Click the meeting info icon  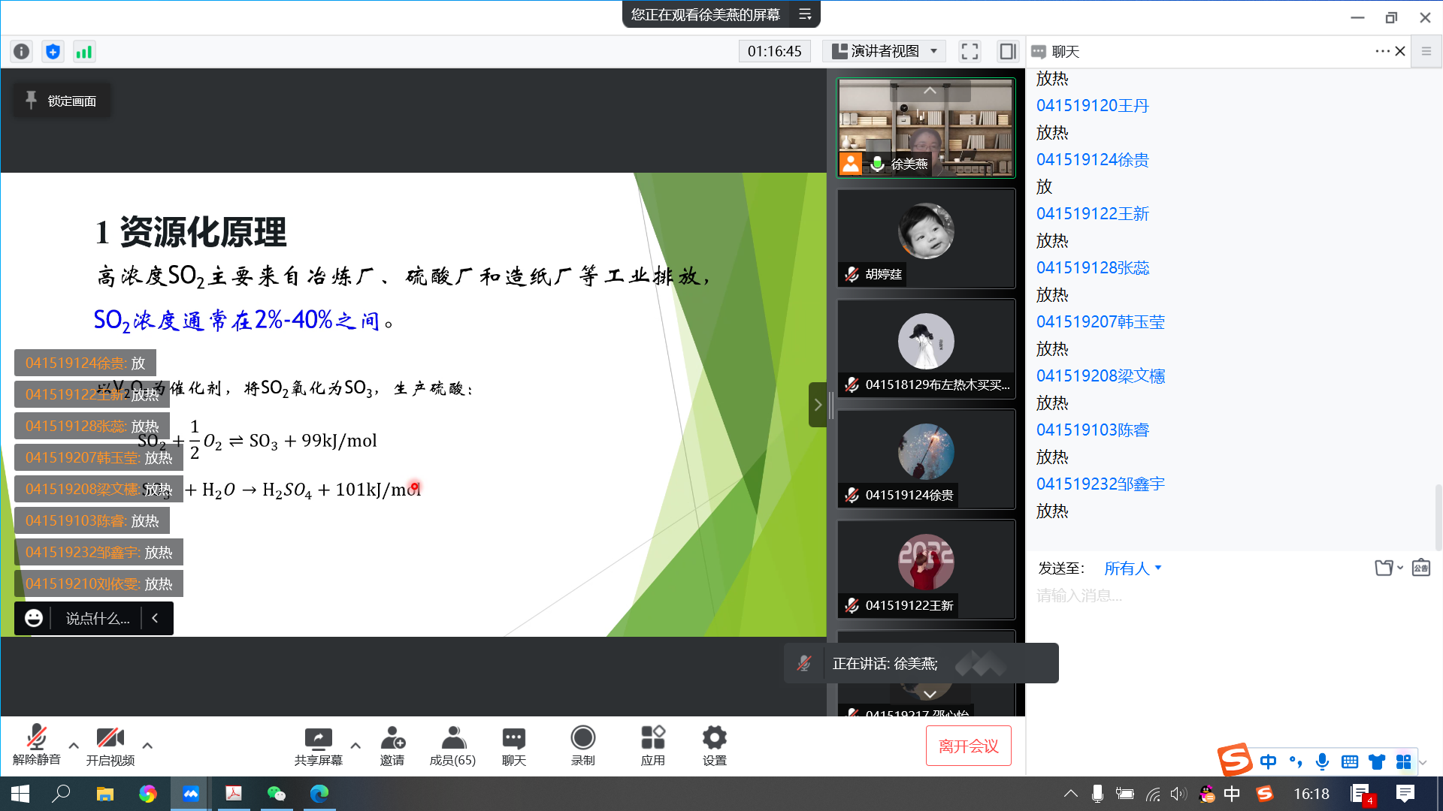(21, 51)
